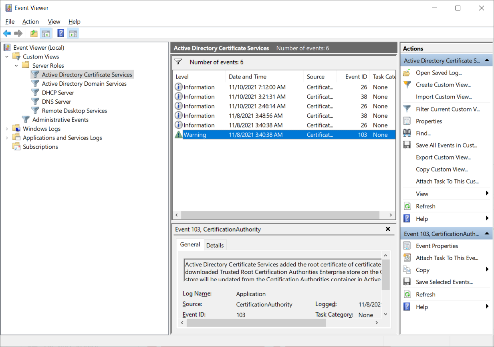Click the filter funnel icon above event list

(x=178, y=62)
